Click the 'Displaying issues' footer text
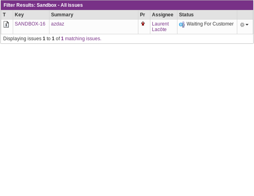The image size is (254, 196). point(22,39)
